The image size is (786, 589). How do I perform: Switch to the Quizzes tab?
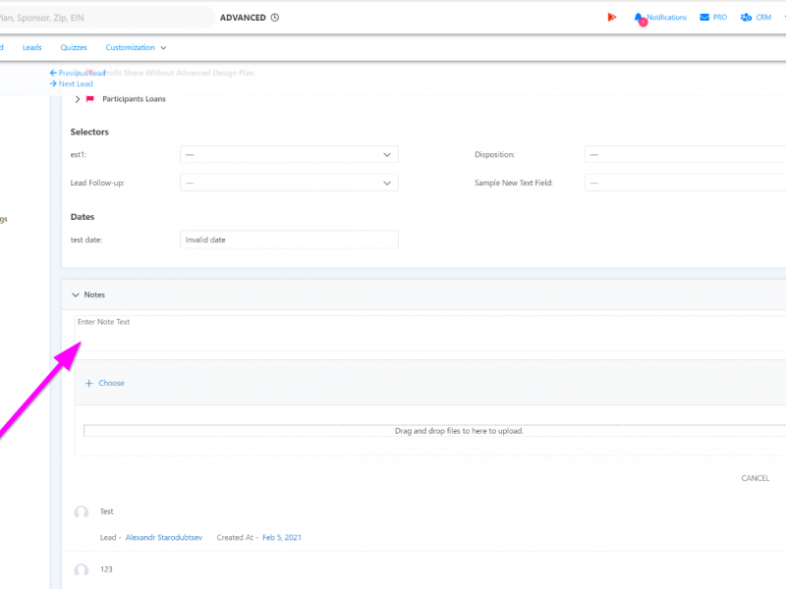click(74, 47)
